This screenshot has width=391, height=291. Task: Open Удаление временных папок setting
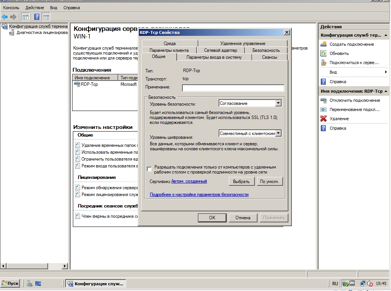[110, 145]
